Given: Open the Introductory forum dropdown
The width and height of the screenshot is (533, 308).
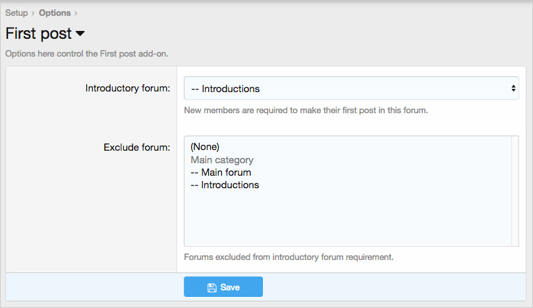Looking at the screenshot, I should (x=351, y=88).
